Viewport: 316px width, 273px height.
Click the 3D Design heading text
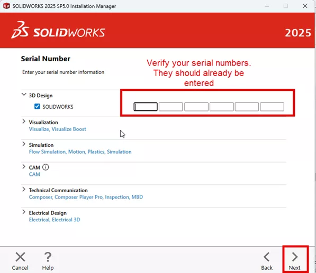coord(41,96)
